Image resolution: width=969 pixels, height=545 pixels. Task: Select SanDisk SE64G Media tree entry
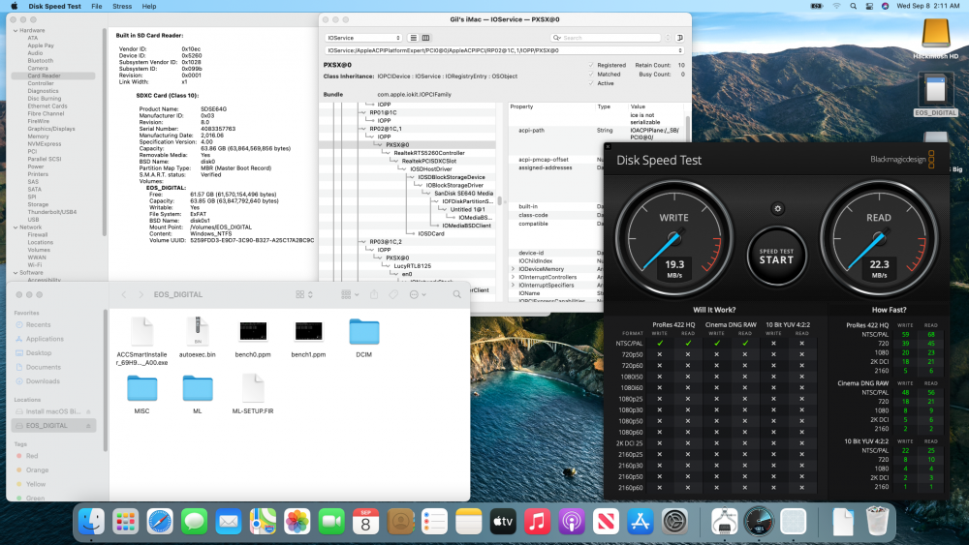[463, 194]
